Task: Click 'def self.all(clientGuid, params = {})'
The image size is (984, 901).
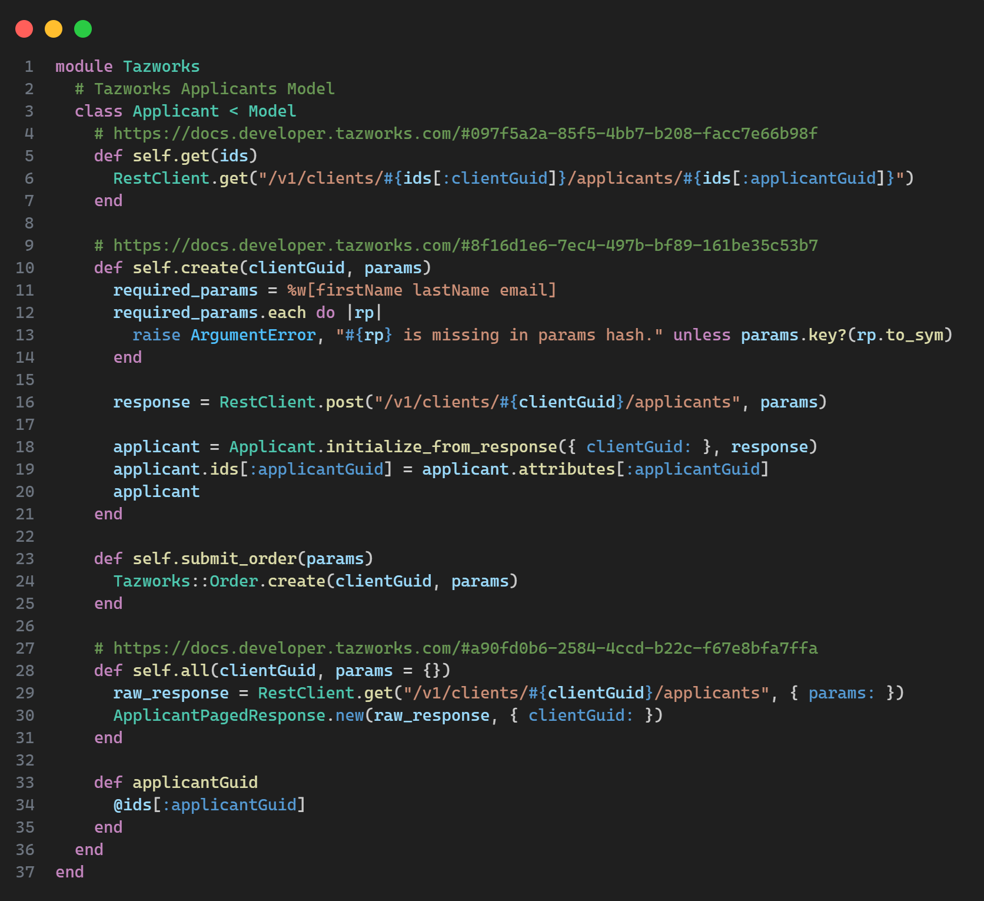Action: [272, 671]
